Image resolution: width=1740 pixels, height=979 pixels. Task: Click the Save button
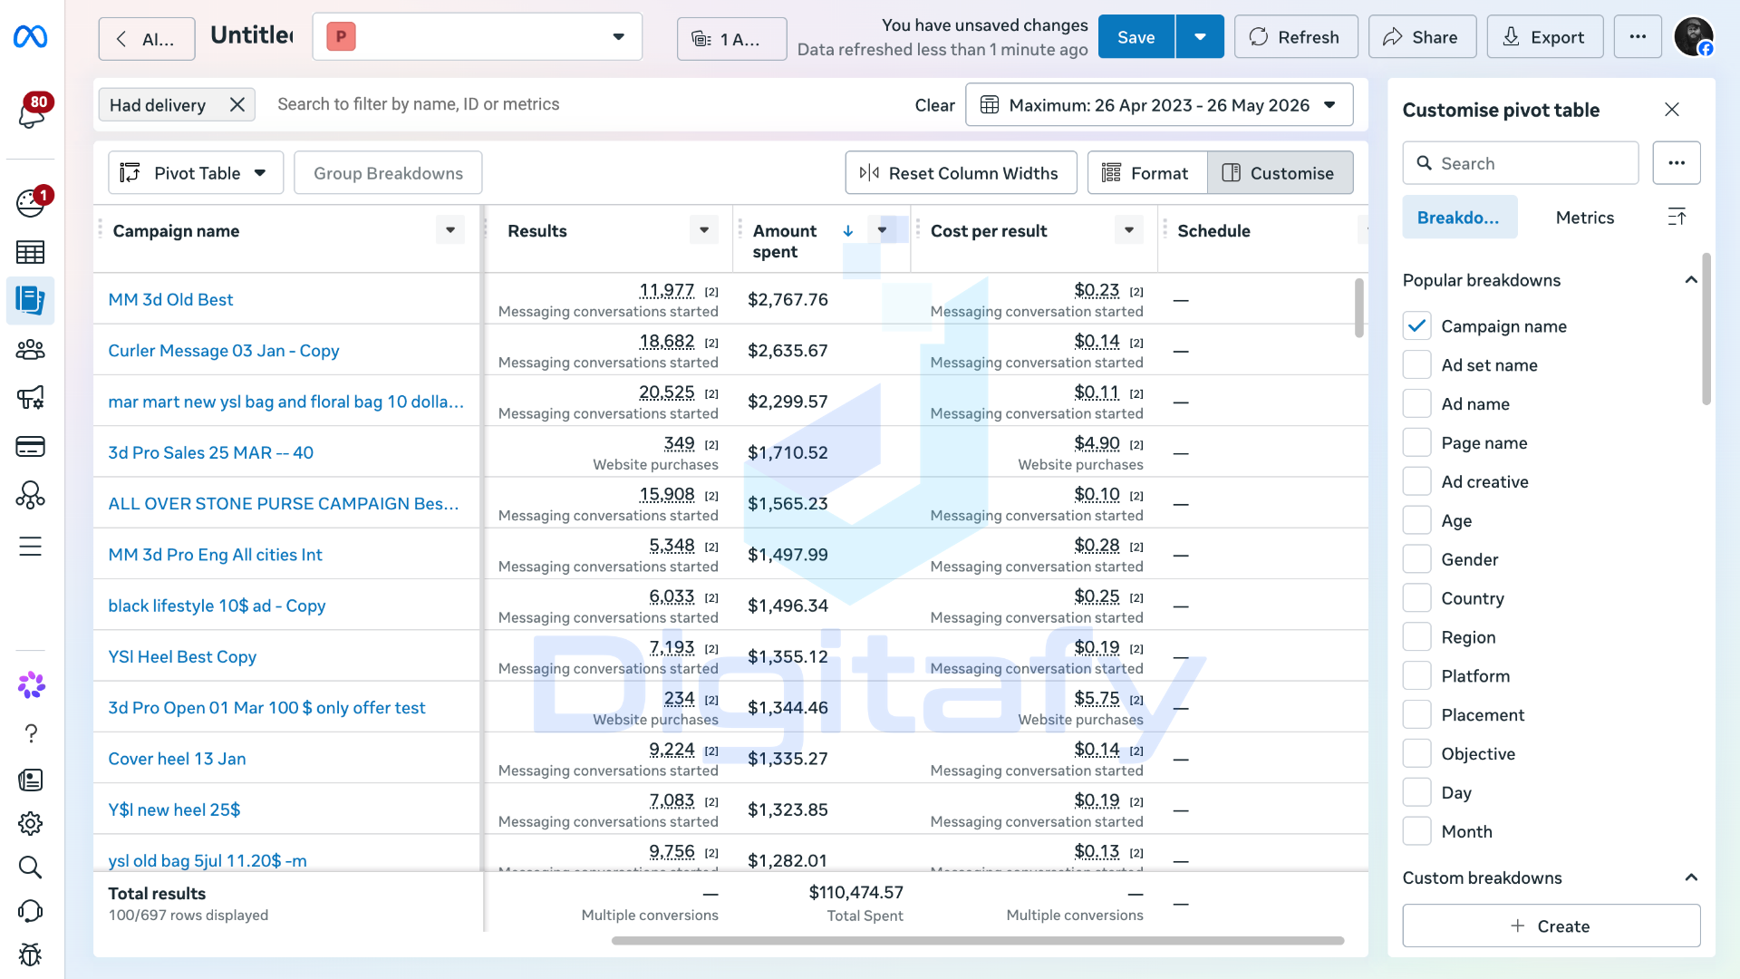[1136, 37]
